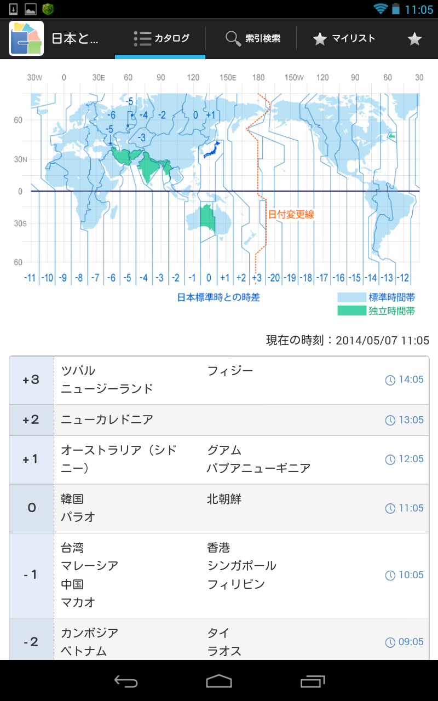Image resolution: width=438 pixels, height=701 pixels.
Task: Select 中国 in the list
Action: coord(72,584)
